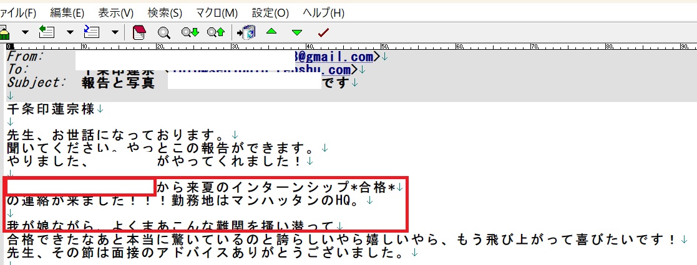Screen dimensions: 697x265
Task: Click the red notepad icon
Action: pyautogui.click(x=140, y=32)
